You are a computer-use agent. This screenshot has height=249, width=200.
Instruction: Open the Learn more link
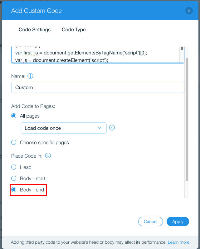click(x=178, y=242)
